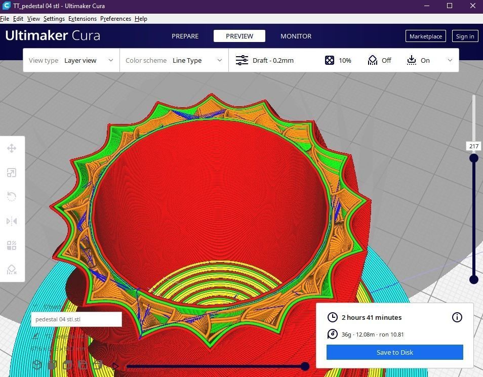483x377 pixels.
Task: Open Per Model Settings tool
Action: tap(12, 245)
